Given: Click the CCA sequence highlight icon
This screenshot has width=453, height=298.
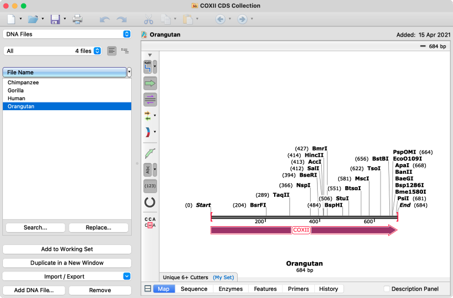Looking at the screenshot, I should [150, 222].
